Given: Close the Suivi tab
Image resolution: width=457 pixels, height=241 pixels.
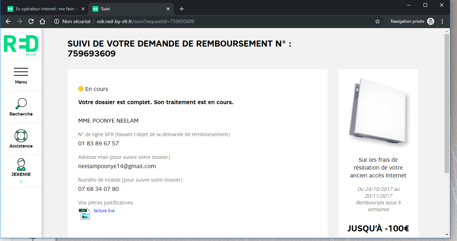Looking at the screenshot, I should click(168, 9).
